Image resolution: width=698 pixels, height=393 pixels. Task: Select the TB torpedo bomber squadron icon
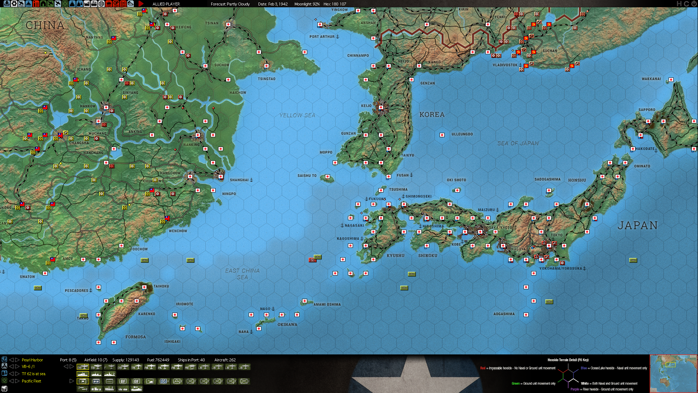(x=96, y=367)
